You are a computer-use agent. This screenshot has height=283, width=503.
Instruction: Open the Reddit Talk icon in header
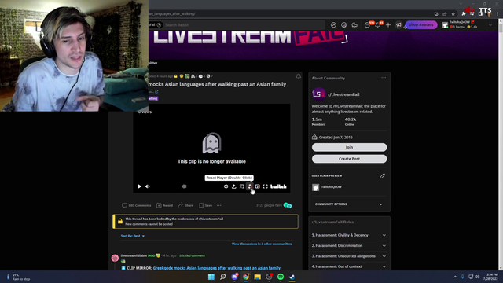point(354,24)
